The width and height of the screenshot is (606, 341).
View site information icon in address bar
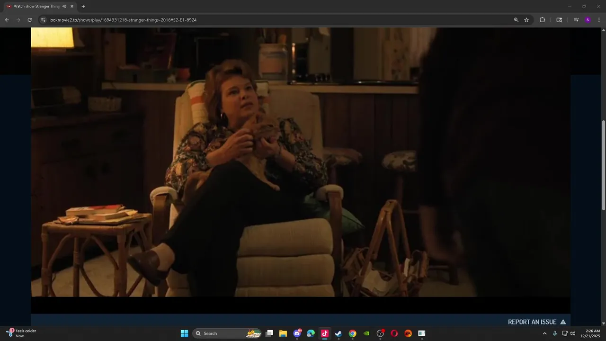click(x=43, y=20)
